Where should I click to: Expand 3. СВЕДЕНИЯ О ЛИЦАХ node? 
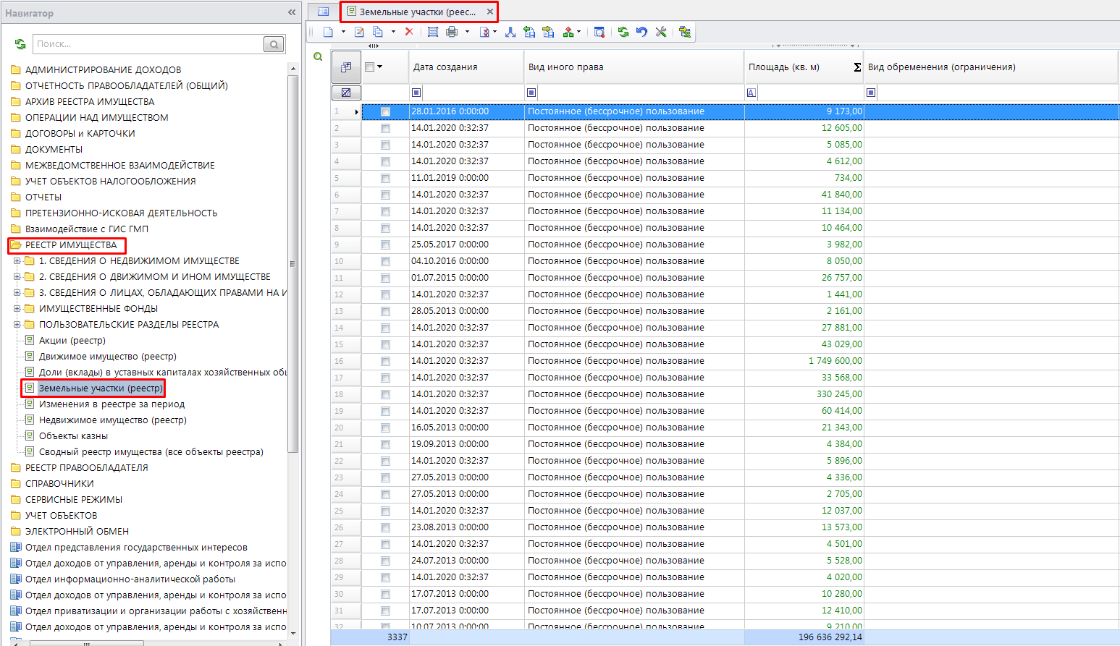17,292
